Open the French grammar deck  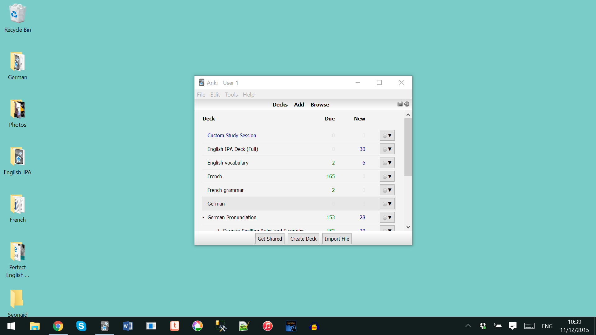(225, 190)
